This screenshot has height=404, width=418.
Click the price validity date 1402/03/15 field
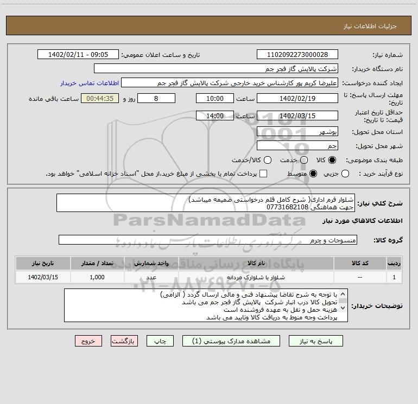(297, 116)
